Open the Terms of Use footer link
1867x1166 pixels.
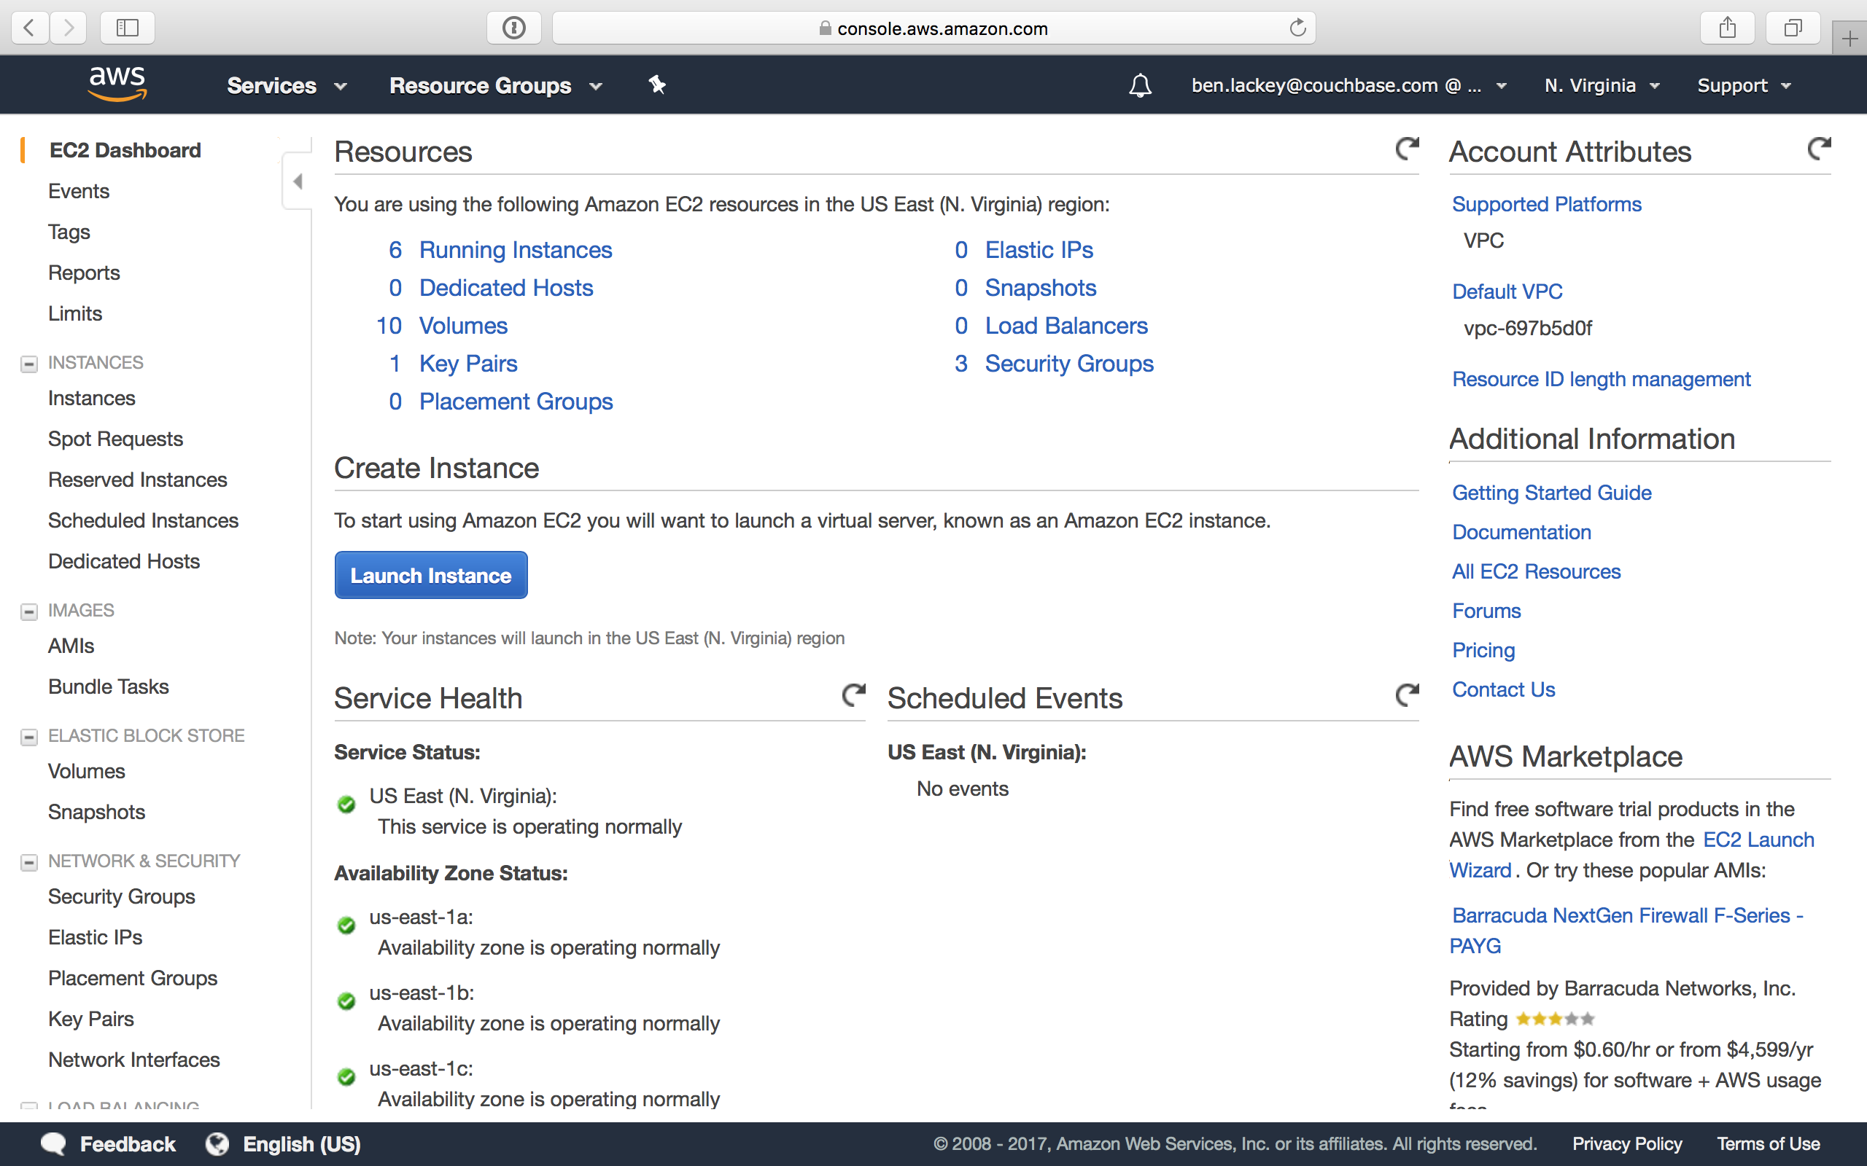pyautogui.click(x=1769, y=1143)
